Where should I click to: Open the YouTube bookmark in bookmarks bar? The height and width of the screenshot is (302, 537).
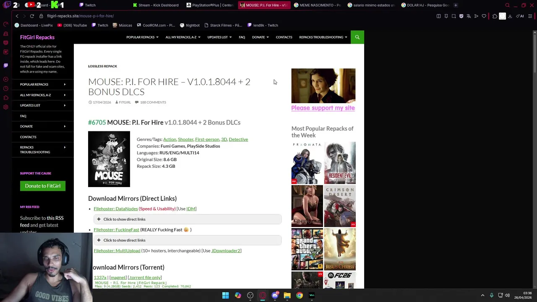72,25
